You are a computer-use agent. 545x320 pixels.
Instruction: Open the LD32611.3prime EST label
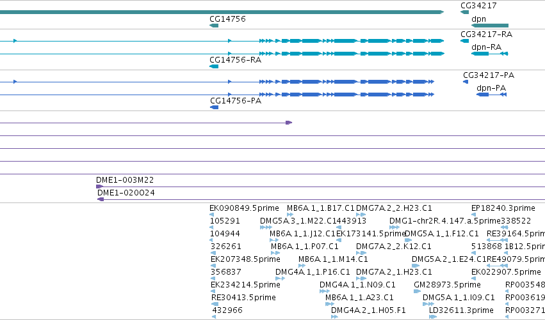[x=461, y=310]
